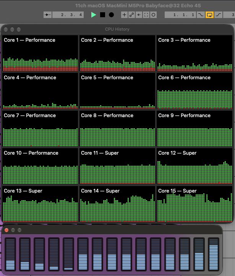Screen dimensions: 235x276
Task: Click the Re-enable Automation left arrow button
Action: point(139,15)
